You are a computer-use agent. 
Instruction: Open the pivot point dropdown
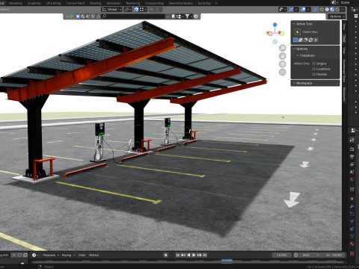click(x=128, y=10)
